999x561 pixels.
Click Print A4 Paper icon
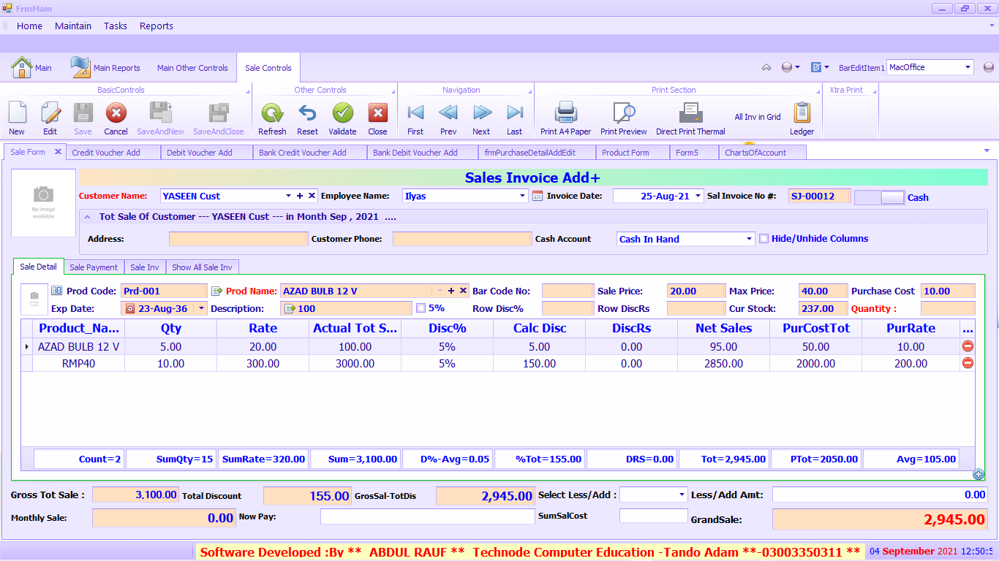point(566,112)
